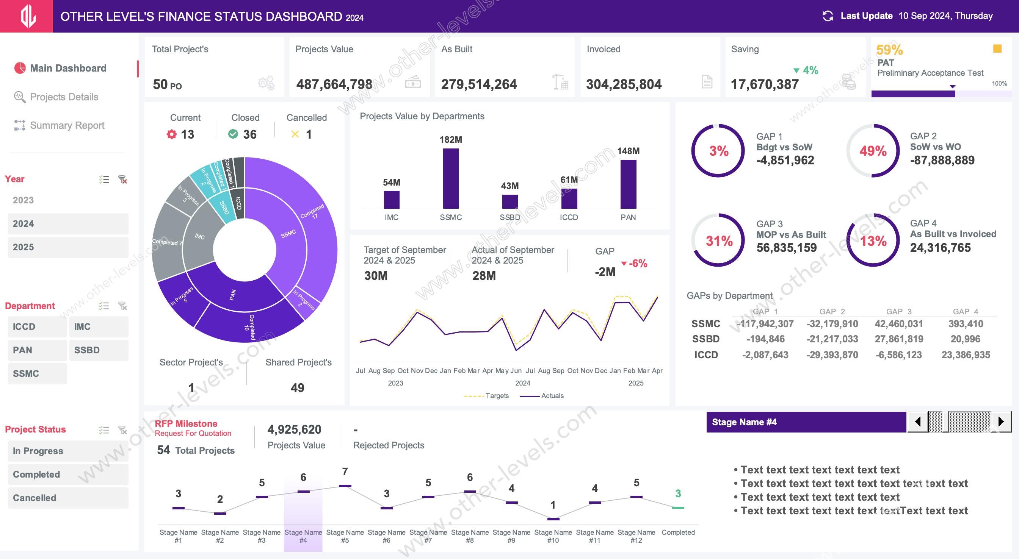Filter by ICCD department
The width and height of the screenshot is (1019, 559).
[37, 326]
